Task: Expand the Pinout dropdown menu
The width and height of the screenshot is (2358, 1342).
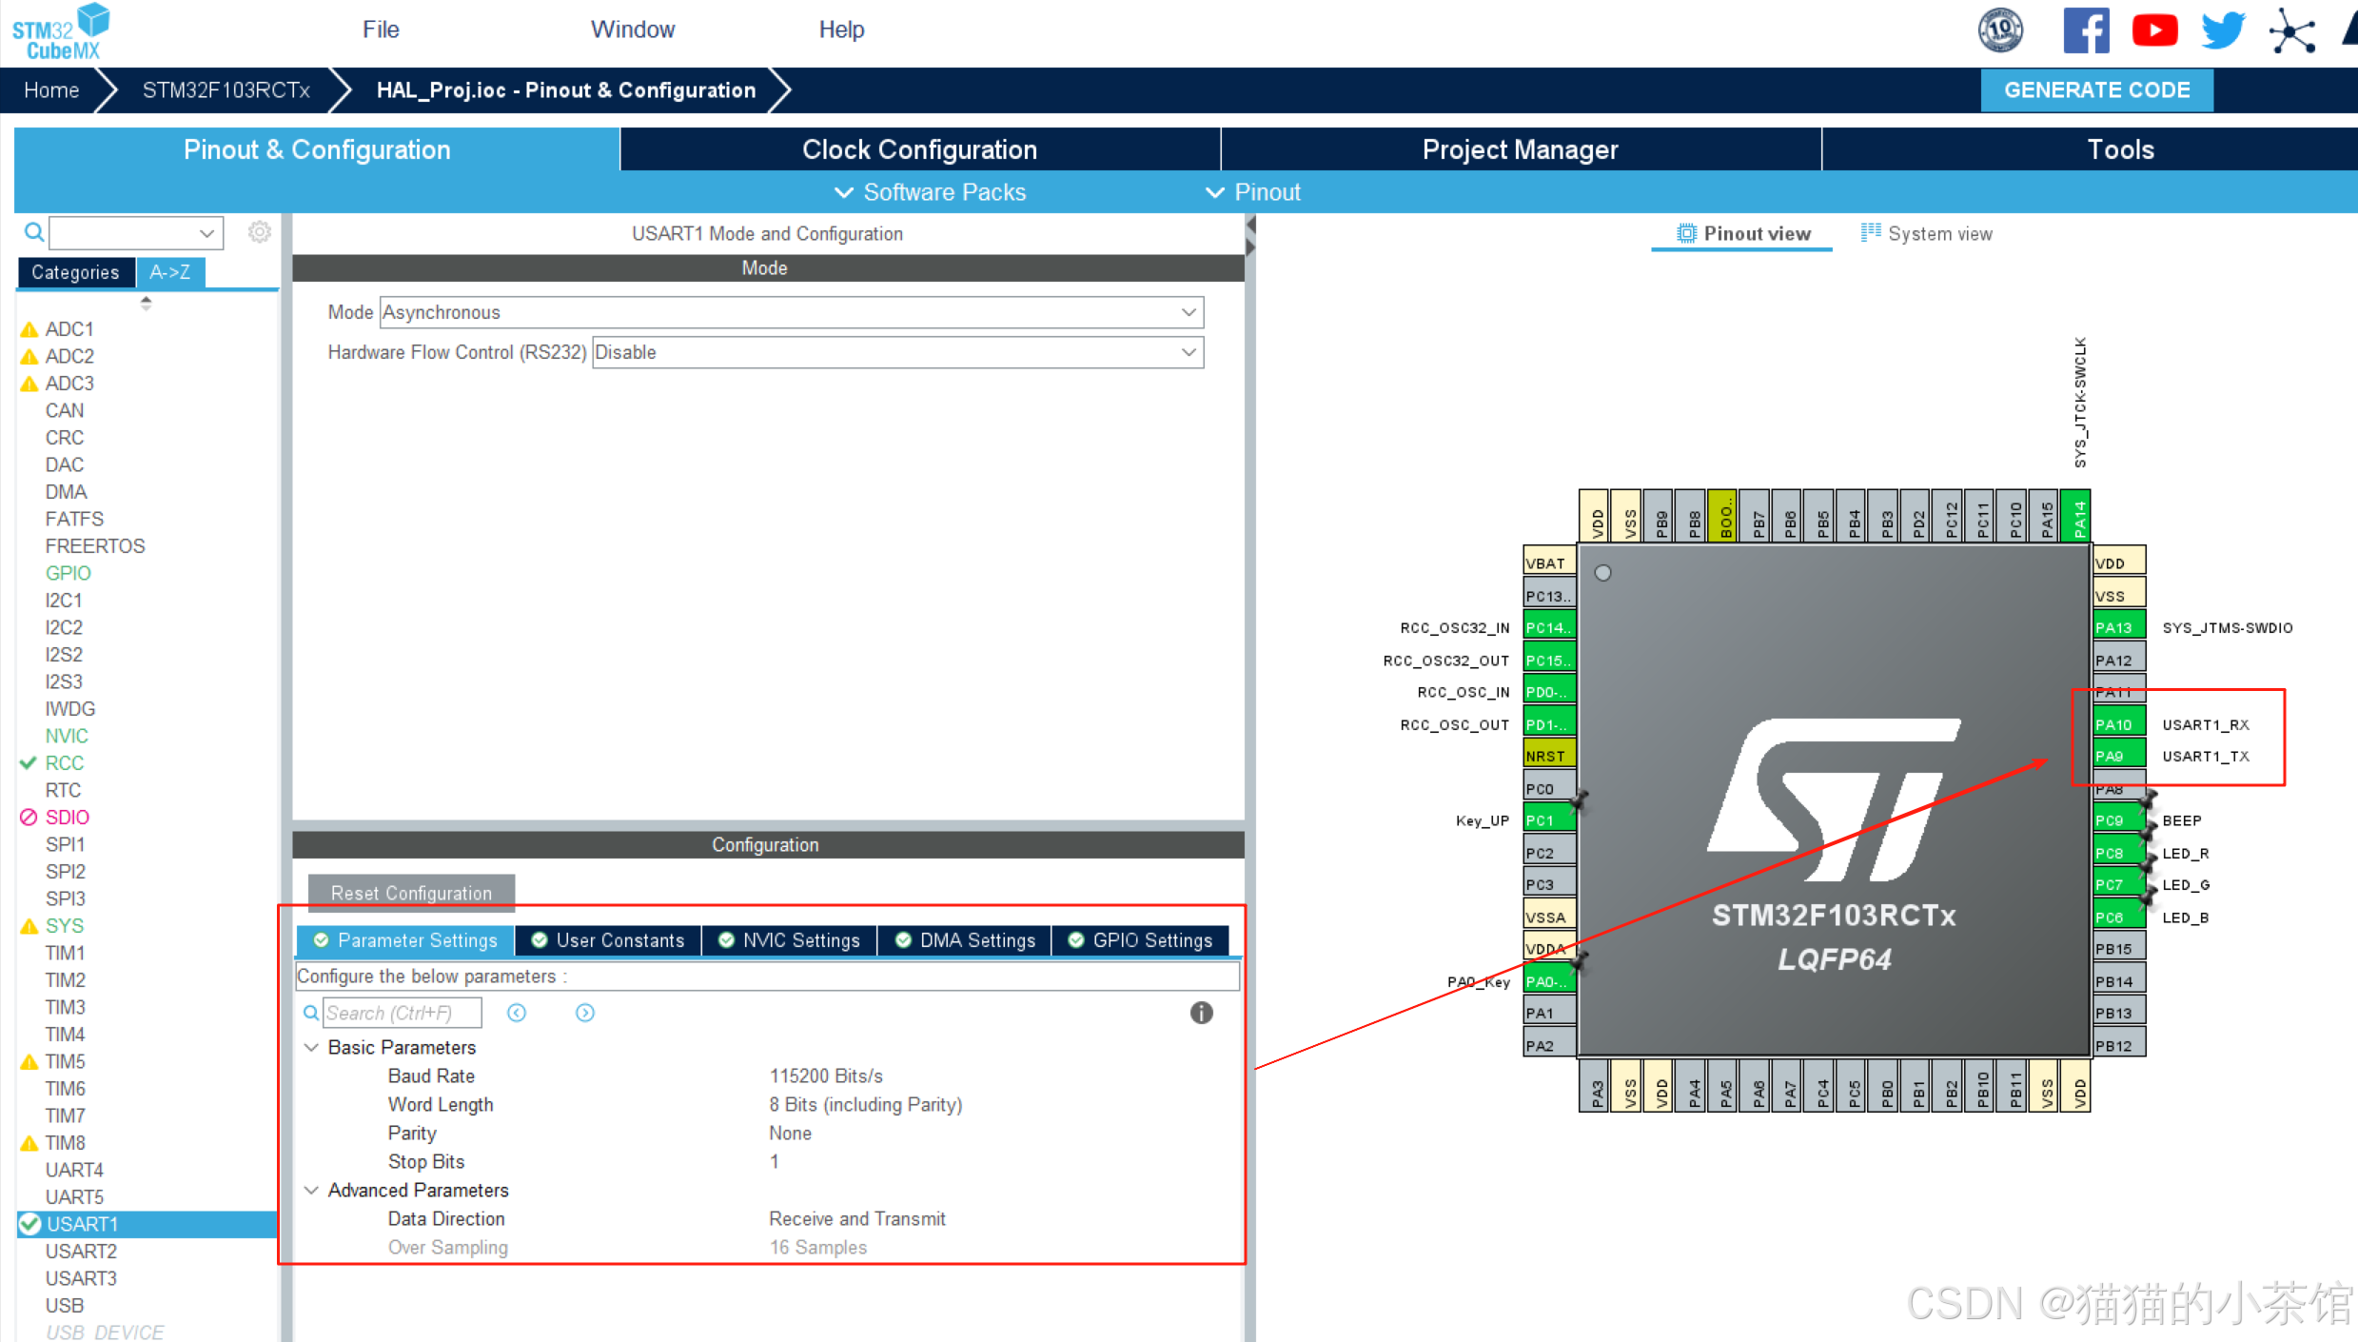Action: (1253, 192)
